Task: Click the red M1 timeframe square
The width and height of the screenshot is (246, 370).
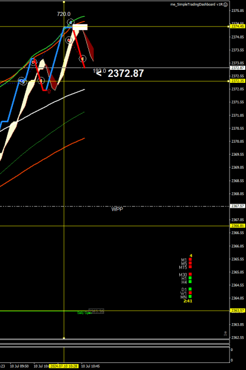Action: [x=190, y=259]
